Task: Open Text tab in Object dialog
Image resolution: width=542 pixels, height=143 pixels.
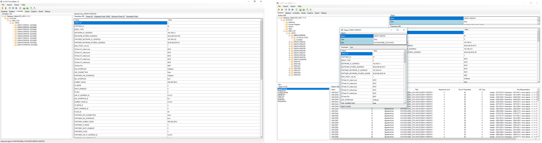Action: (x=351, y=47)
